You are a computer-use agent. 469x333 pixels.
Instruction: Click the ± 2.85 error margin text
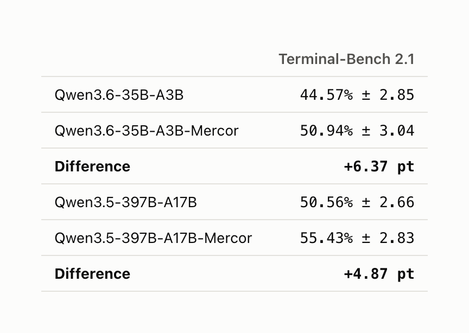[388, 95]
